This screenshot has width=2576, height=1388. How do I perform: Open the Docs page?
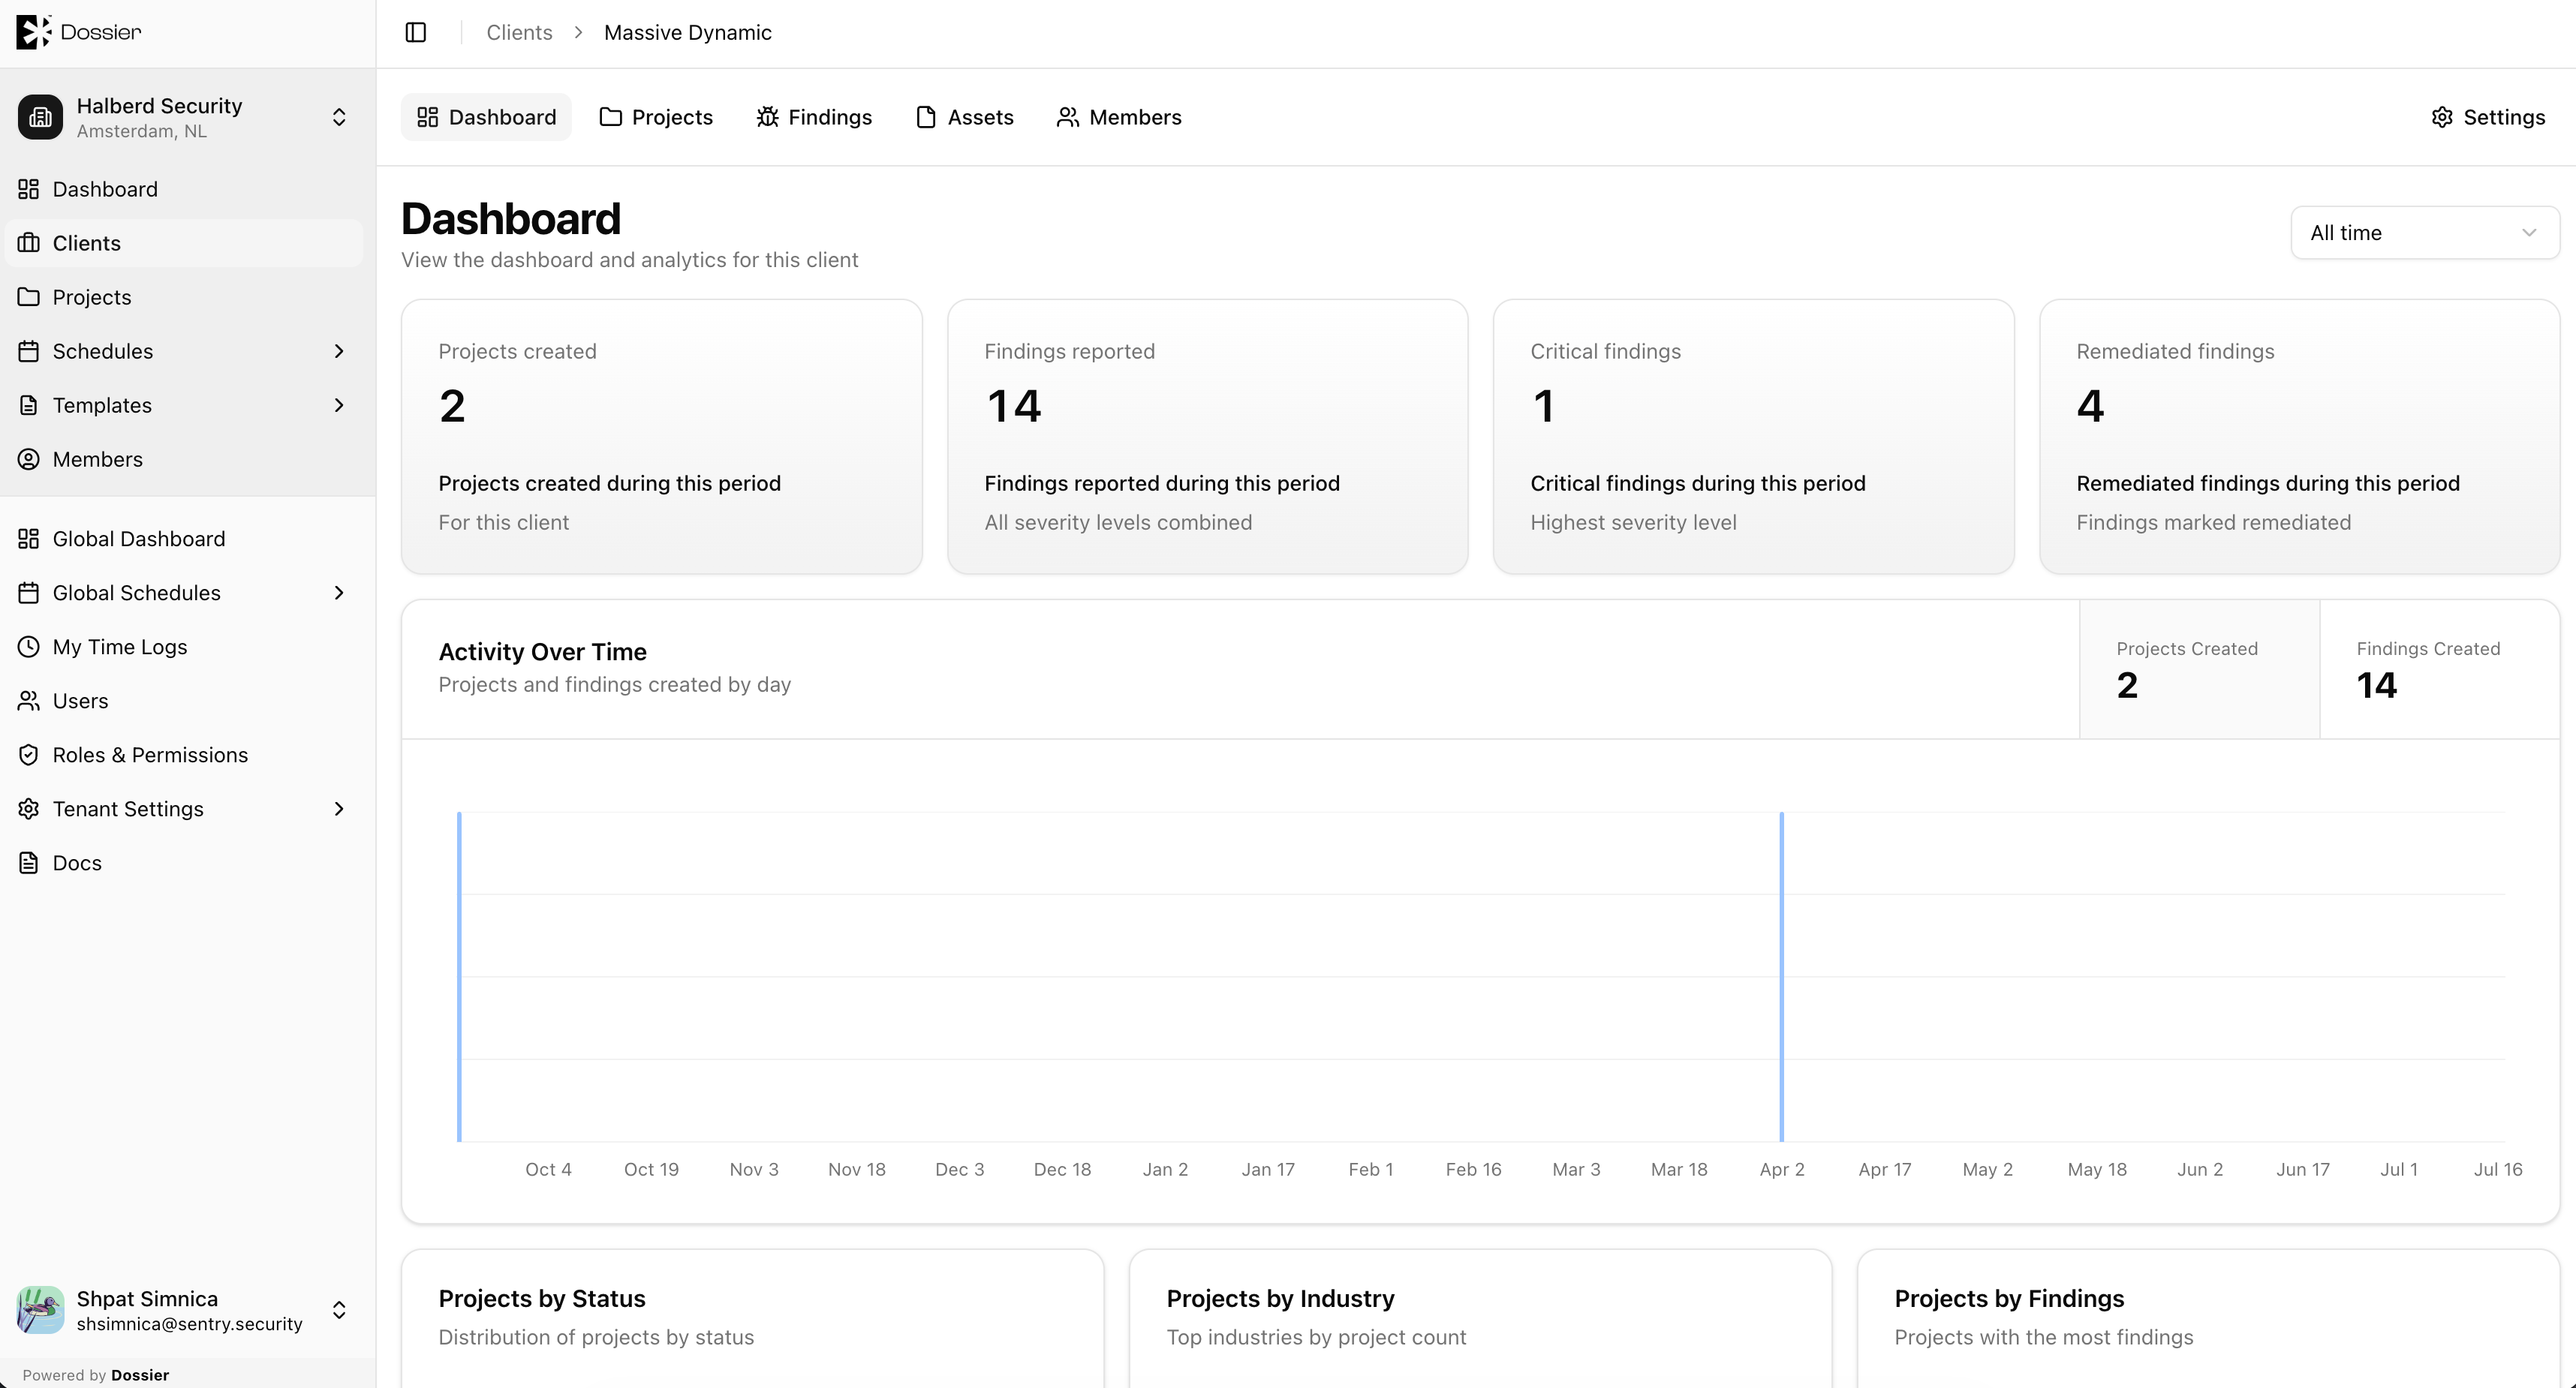(x=184, y=862)
